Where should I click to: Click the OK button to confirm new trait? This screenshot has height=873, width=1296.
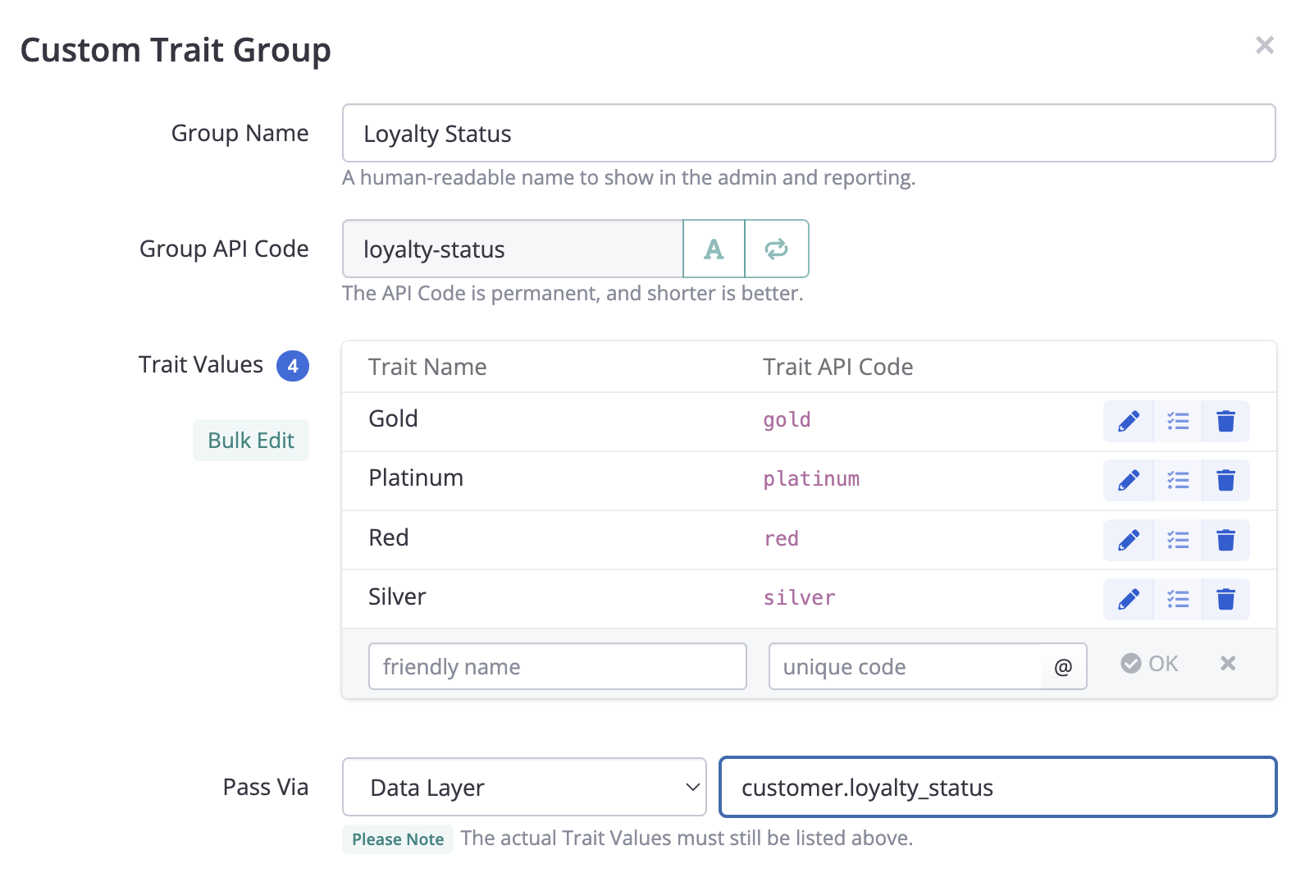coord(1150,664)
